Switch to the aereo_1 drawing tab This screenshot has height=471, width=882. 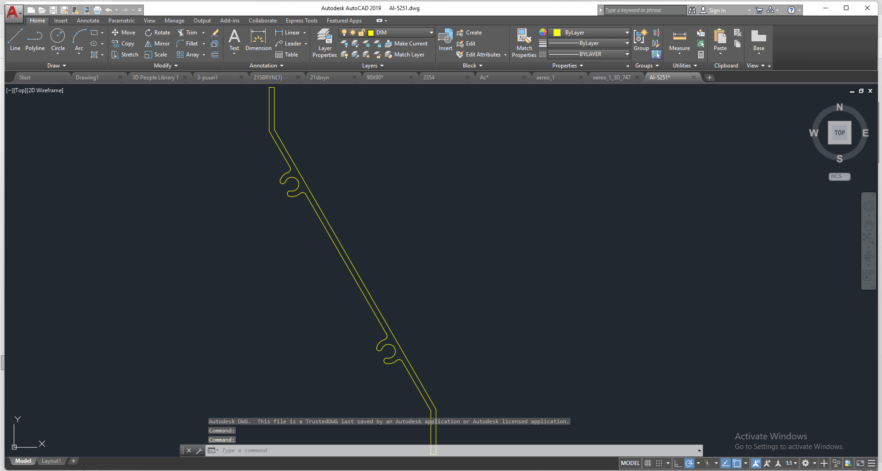(545, 78)
